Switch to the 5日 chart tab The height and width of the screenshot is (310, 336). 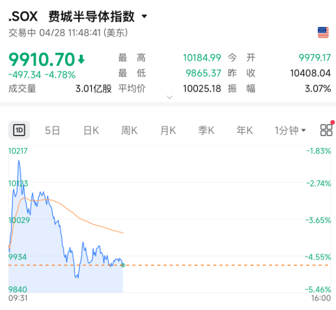coord(52,130)
